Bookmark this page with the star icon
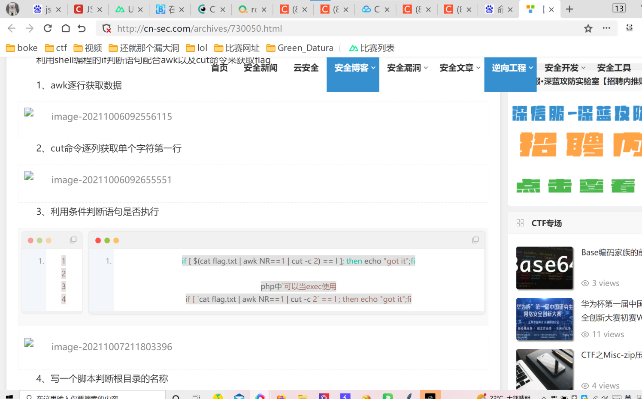 [588, 29]
